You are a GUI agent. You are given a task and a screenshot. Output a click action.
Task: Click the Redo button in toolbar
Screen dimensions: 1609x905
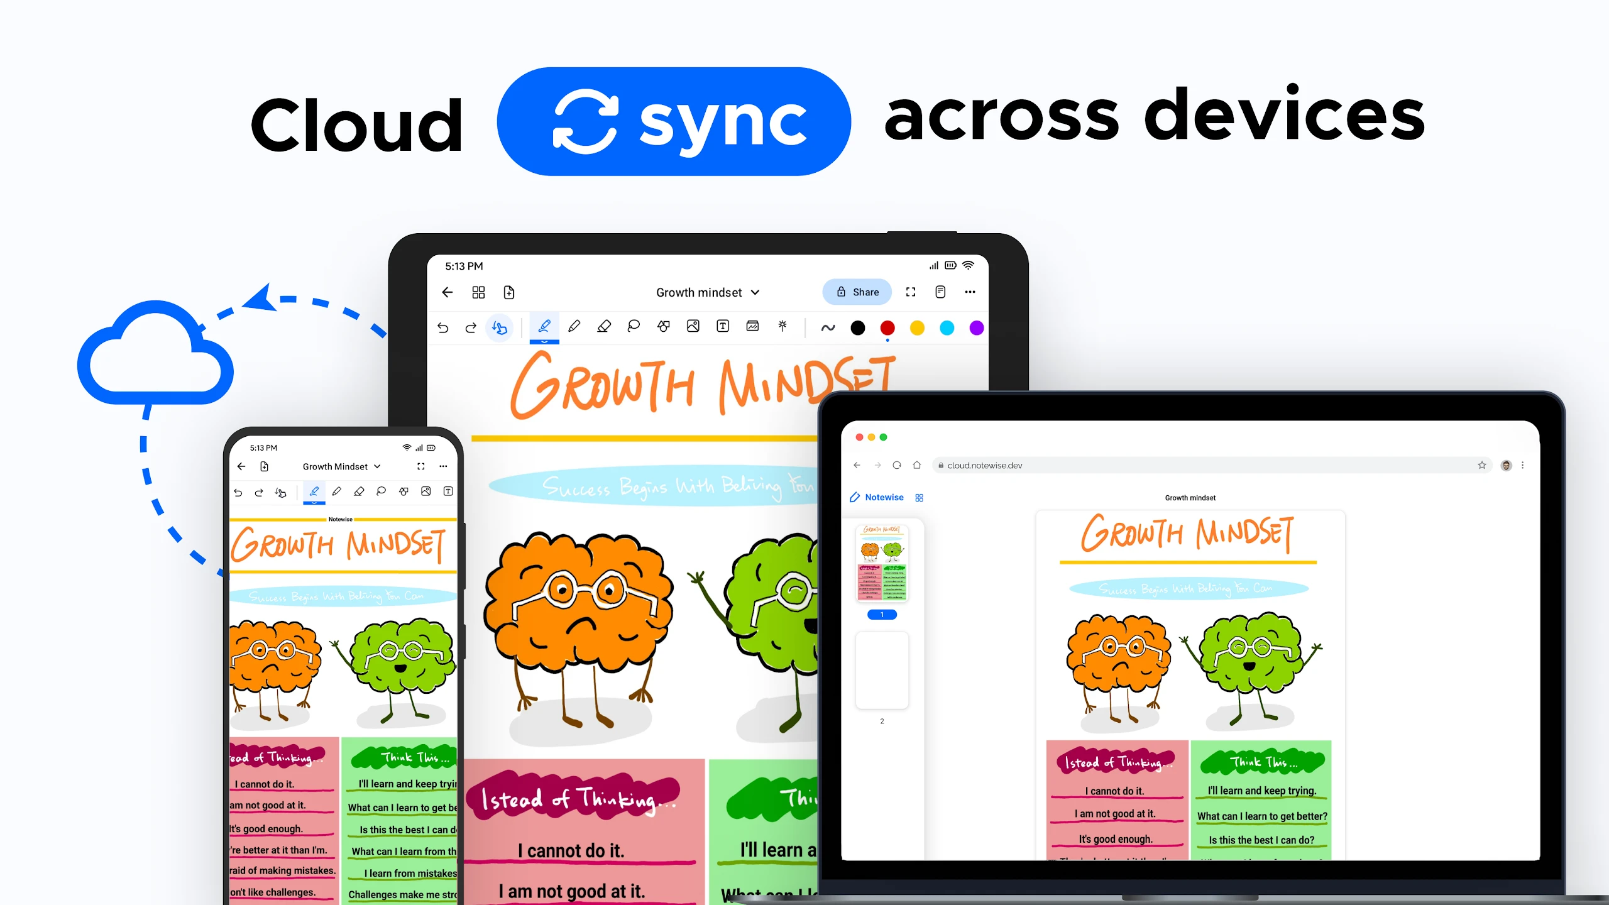[470, 327]
